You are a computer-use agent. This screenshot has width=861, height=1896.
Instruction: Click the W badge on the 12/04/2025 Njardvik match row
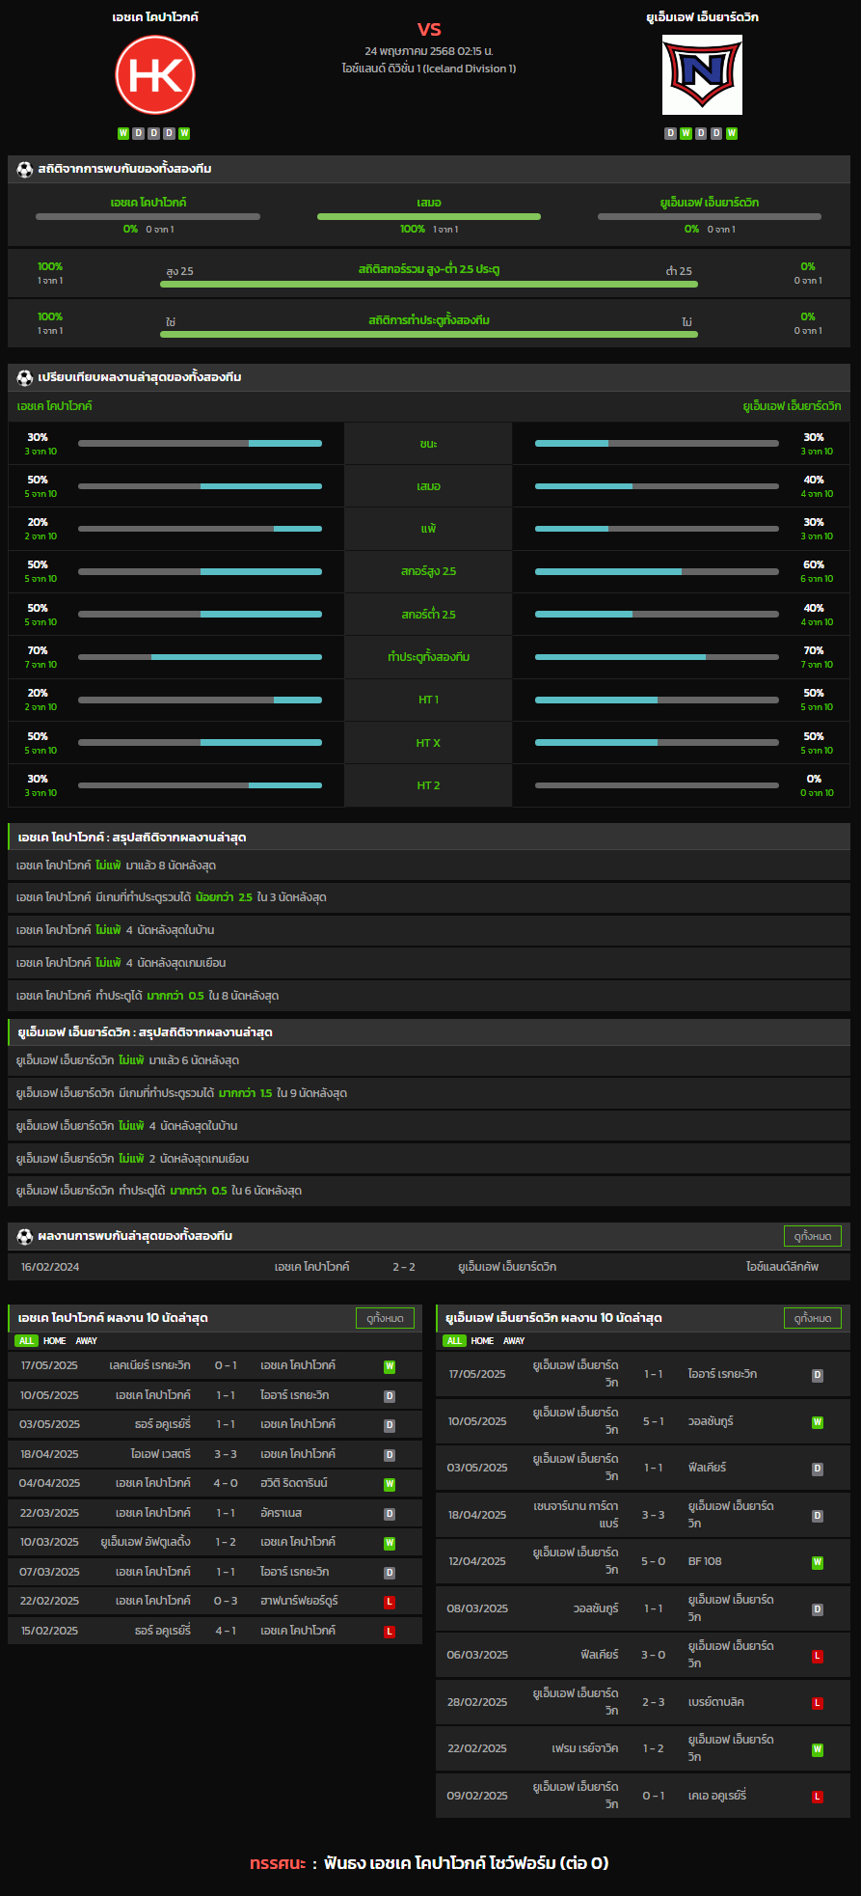click(x=818, y=1562)
